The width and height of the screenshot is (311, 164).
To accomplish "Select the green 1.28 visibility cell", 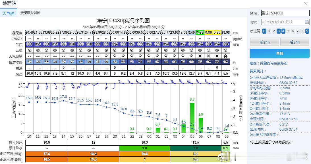I will coord(200,33).
